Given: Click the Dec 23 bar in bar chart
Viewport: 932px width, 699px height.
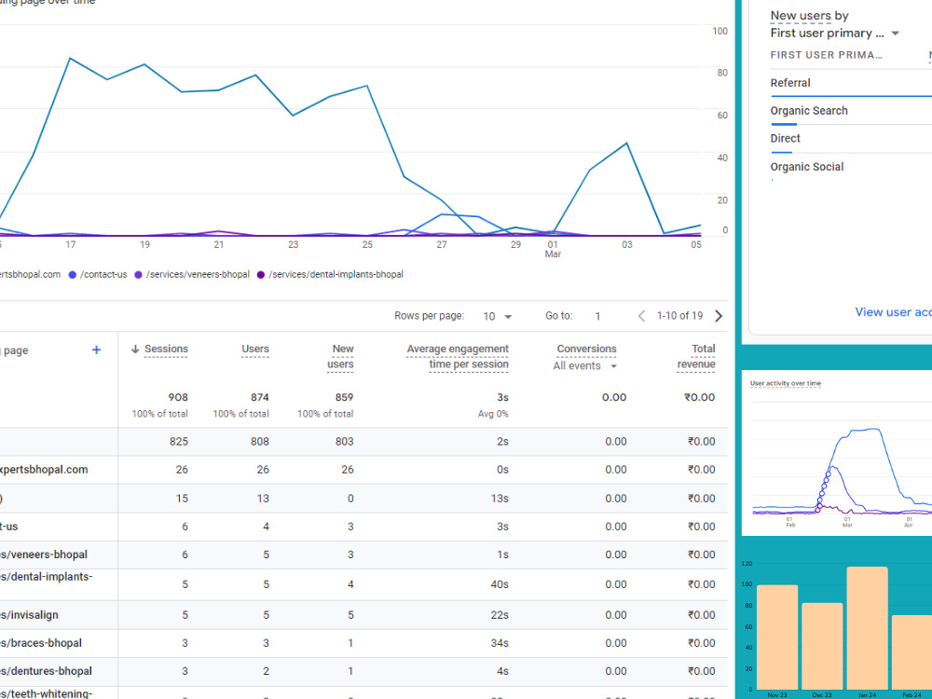Looking at the screenshot, I should tap(822, 646).
